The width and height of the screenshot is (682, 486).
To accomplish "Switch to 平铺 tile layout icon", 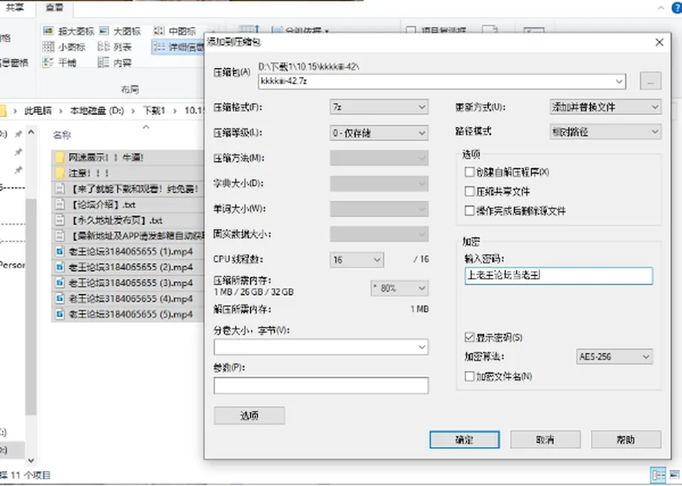I will click(49, 62).
